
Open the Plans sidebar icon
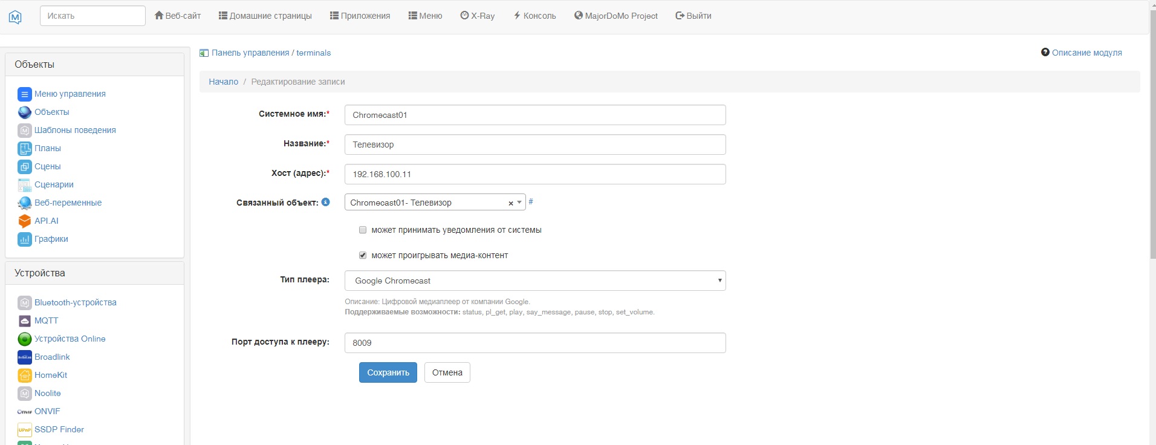(24, 149)
